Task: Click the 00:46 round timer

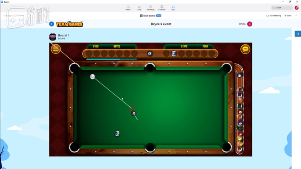Action: point(61,39)
